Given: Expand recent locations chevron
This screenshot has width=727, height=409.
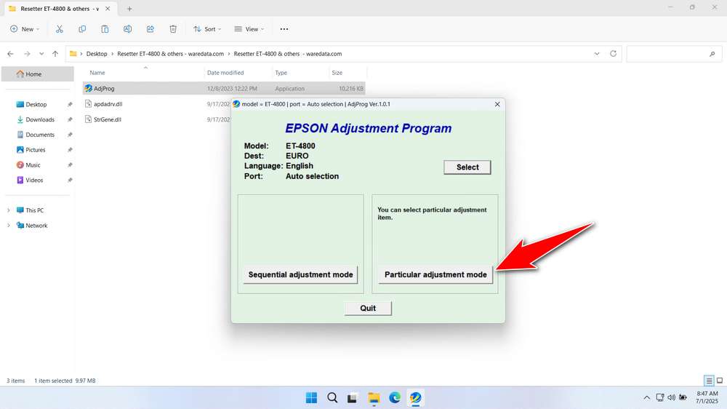Looking at the screenshot, I should (41, 54).
